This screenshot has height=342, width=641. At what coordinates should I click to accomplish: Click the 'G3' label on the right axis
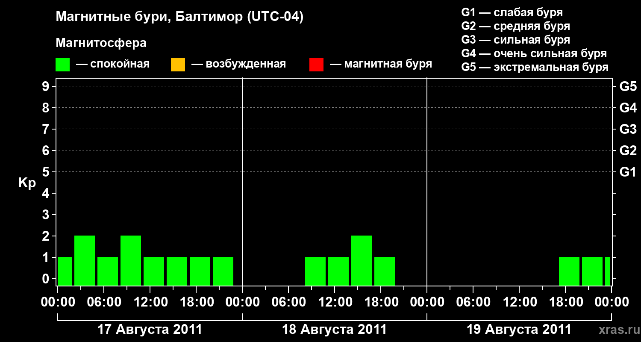[628, 129]
